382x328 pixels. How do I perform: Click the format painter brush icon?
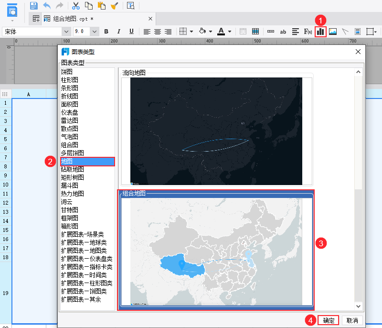[115, 5]
